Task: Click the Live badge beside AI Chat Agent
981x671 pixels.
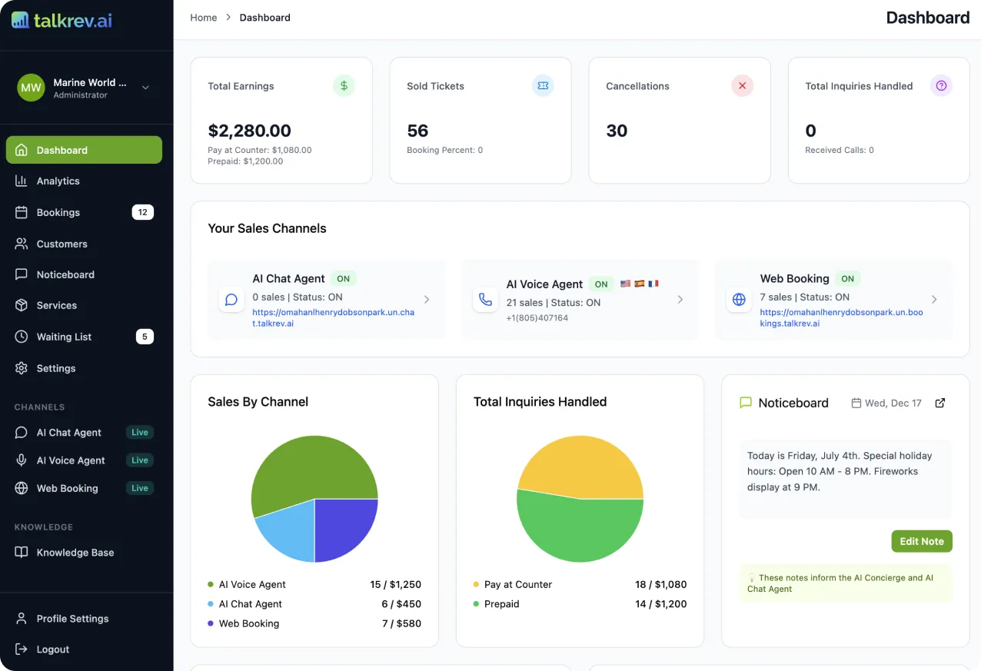Action: [140, 433]
